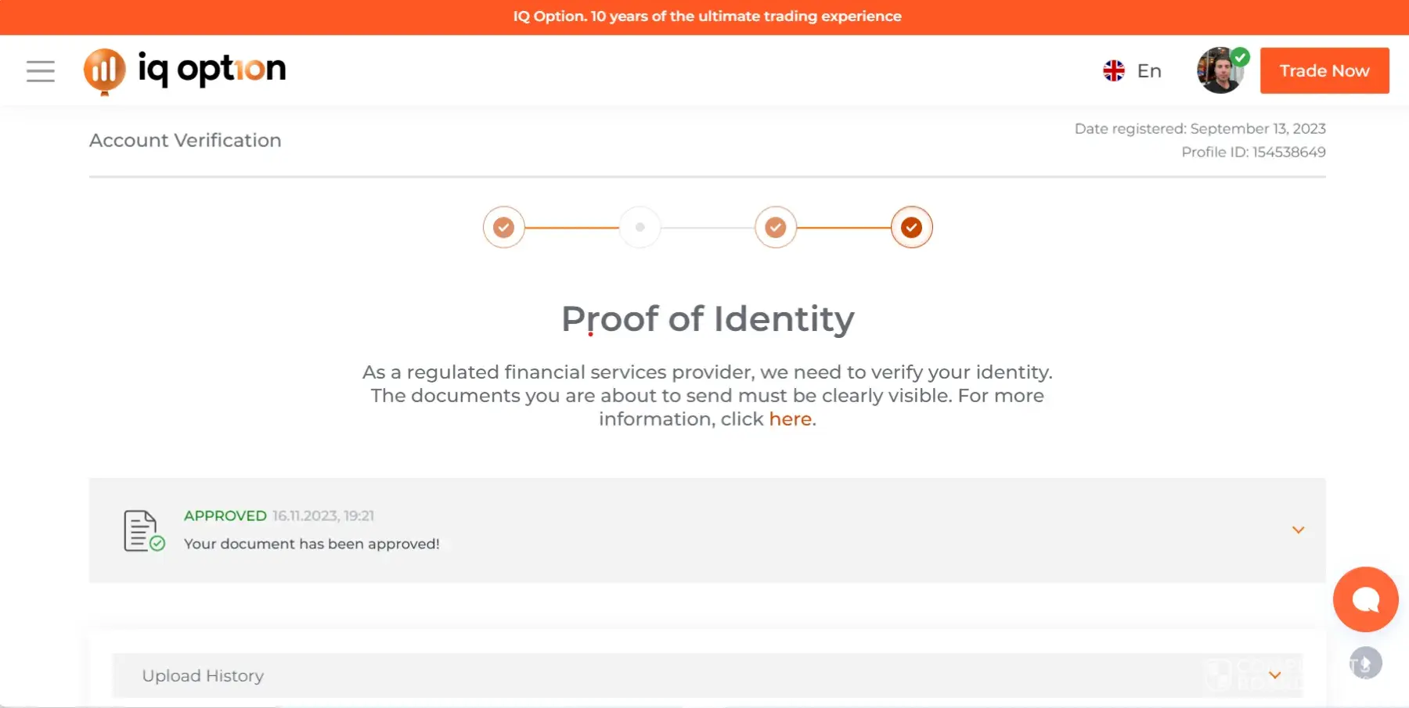Click the Account Verification heading
This screenshot has height=708, width=1409.
pyautogui.click(x=186, y=141)
